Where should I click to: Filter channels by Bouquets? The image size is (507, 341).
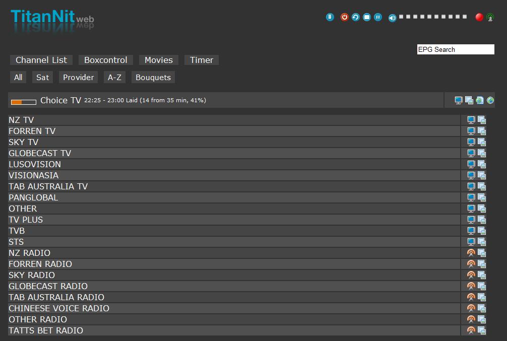(x=153, y=78)
